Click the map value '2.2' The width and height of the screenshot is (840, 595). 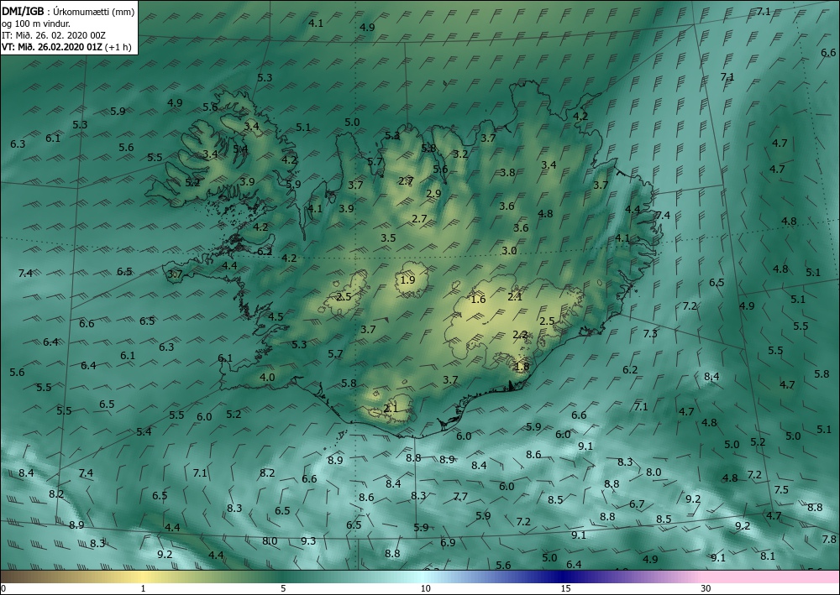520,335
